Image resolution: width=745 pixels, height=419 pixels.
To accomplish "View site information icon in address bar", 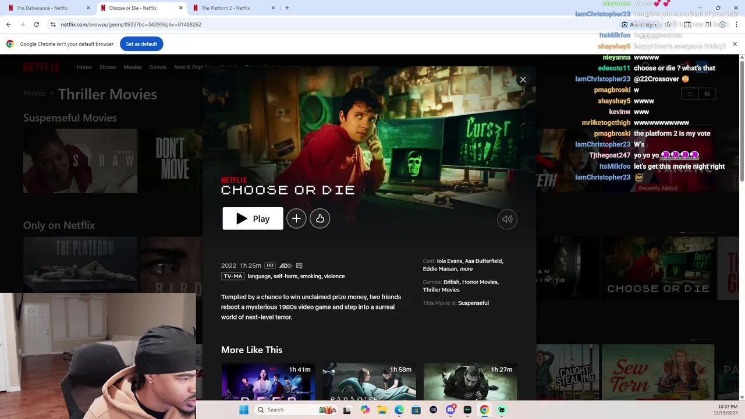I will click(x=53, y=24).
